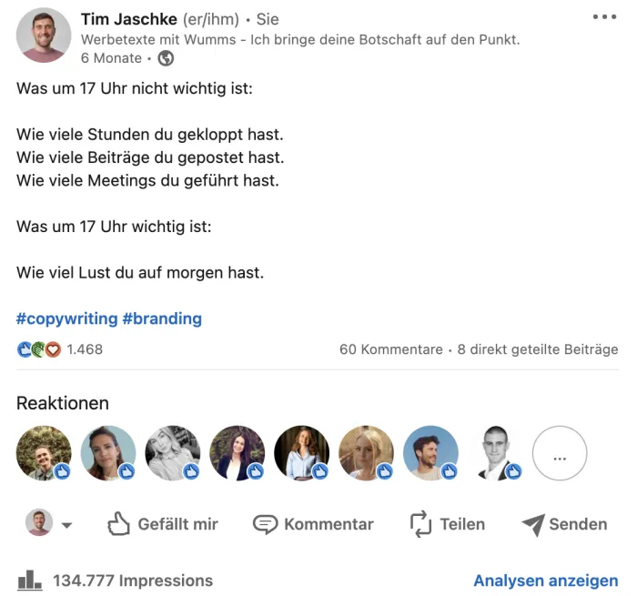Click the Senden paper plane icon

(x=533, y=524)
